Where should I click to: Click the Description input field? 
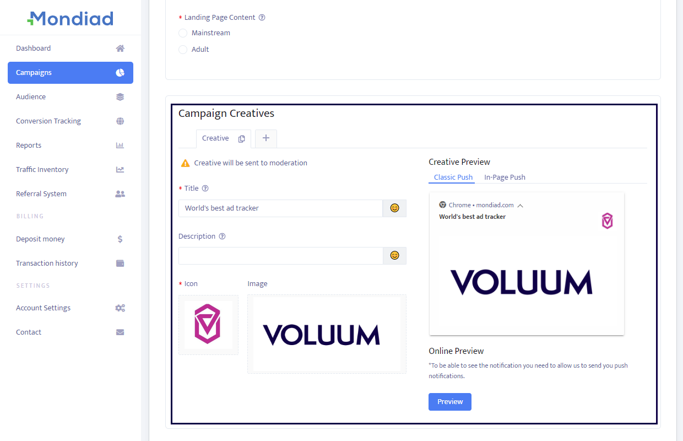pos(280,256)
